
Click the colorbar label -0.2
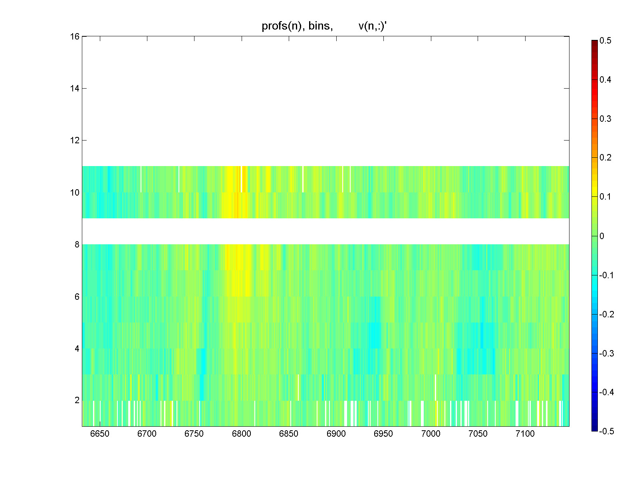coord(607,314)
